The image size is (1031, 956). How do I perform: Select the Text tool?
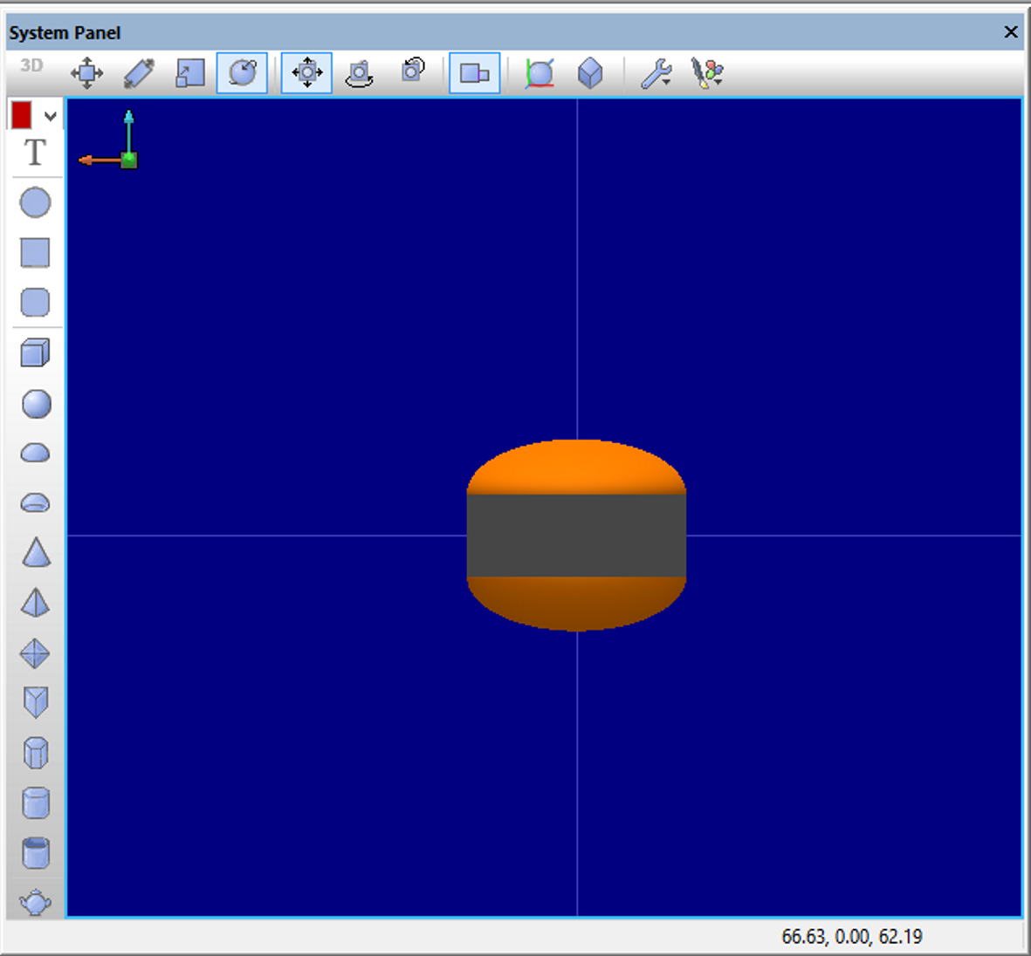[35, 153]
